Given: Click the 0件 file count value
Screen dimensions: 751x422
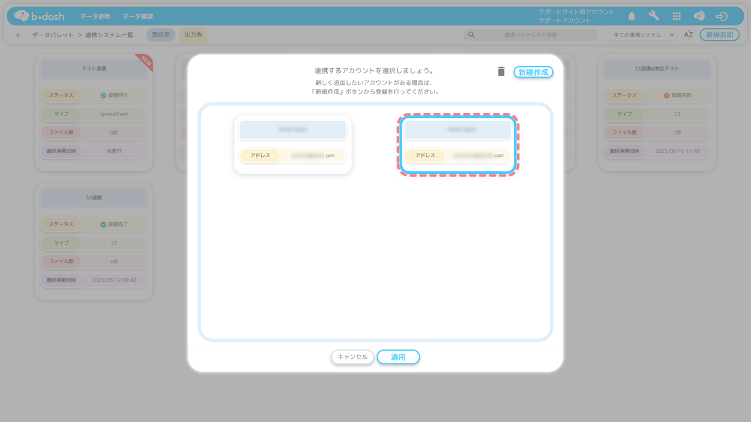Looking at the screenshot, I should [114, 133].
